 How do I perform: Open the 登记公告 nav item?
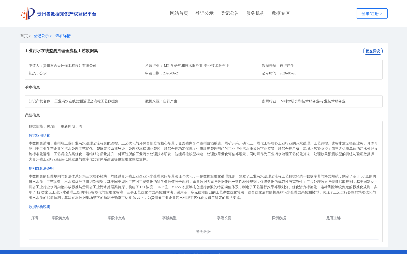pos(230,13)
